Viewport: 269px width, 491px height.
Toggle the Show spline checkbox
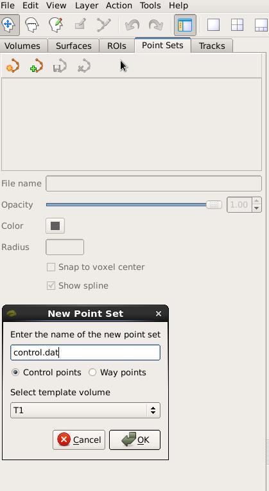coord(51,285)
